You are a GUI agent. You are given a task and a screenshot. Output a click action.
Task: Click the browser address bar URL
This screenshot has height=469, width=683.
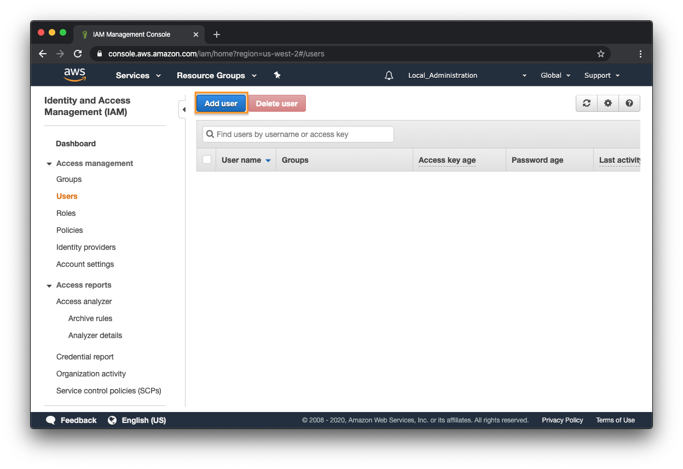[x=216, y=54]
